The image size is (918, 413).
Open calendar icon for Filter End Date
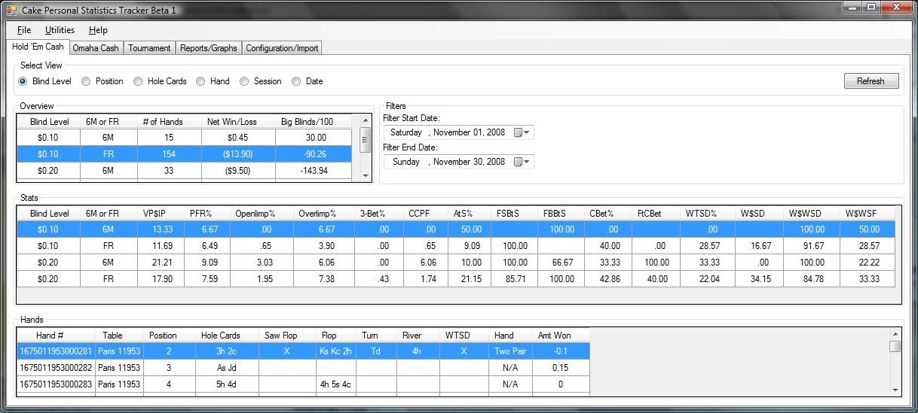518,162
